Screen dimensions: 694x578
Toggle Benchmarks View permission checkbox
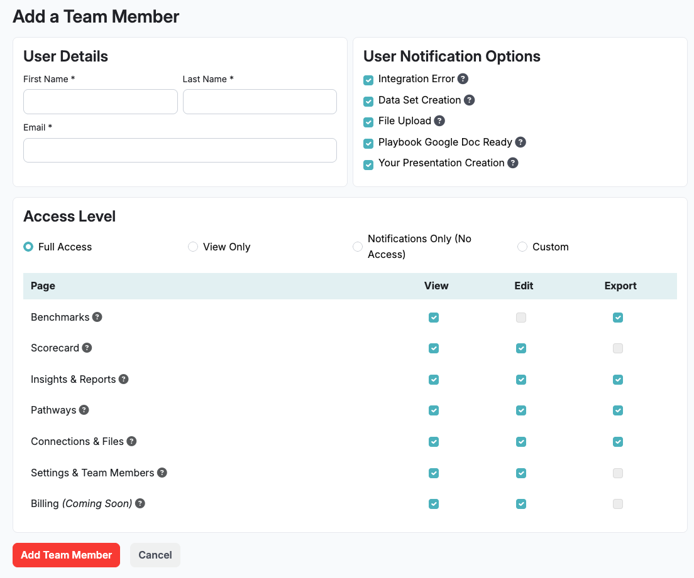(434, 318)
